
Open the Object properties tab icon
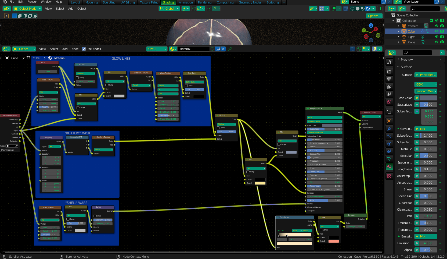pyautogui.click(x=389, y=121)
